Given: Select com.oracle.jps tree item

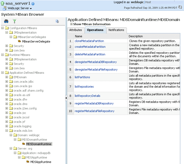Looking at the screenshot, I should (x=23, y=86).
